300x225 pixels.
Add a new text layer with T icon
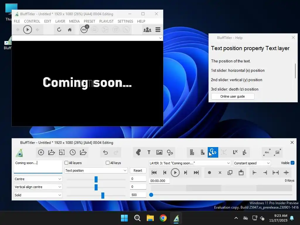point(149,152)
